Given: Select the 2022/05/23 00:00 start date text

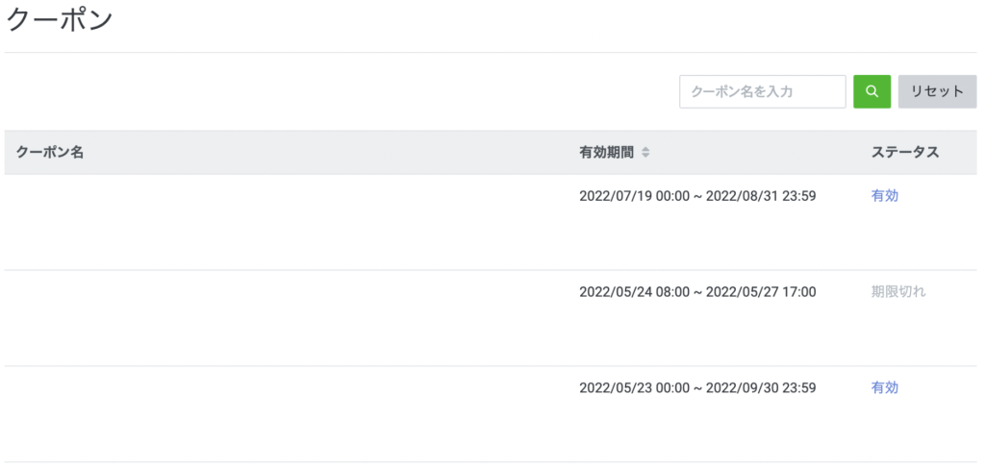Looking at the screenshot, I should point(635,387).
